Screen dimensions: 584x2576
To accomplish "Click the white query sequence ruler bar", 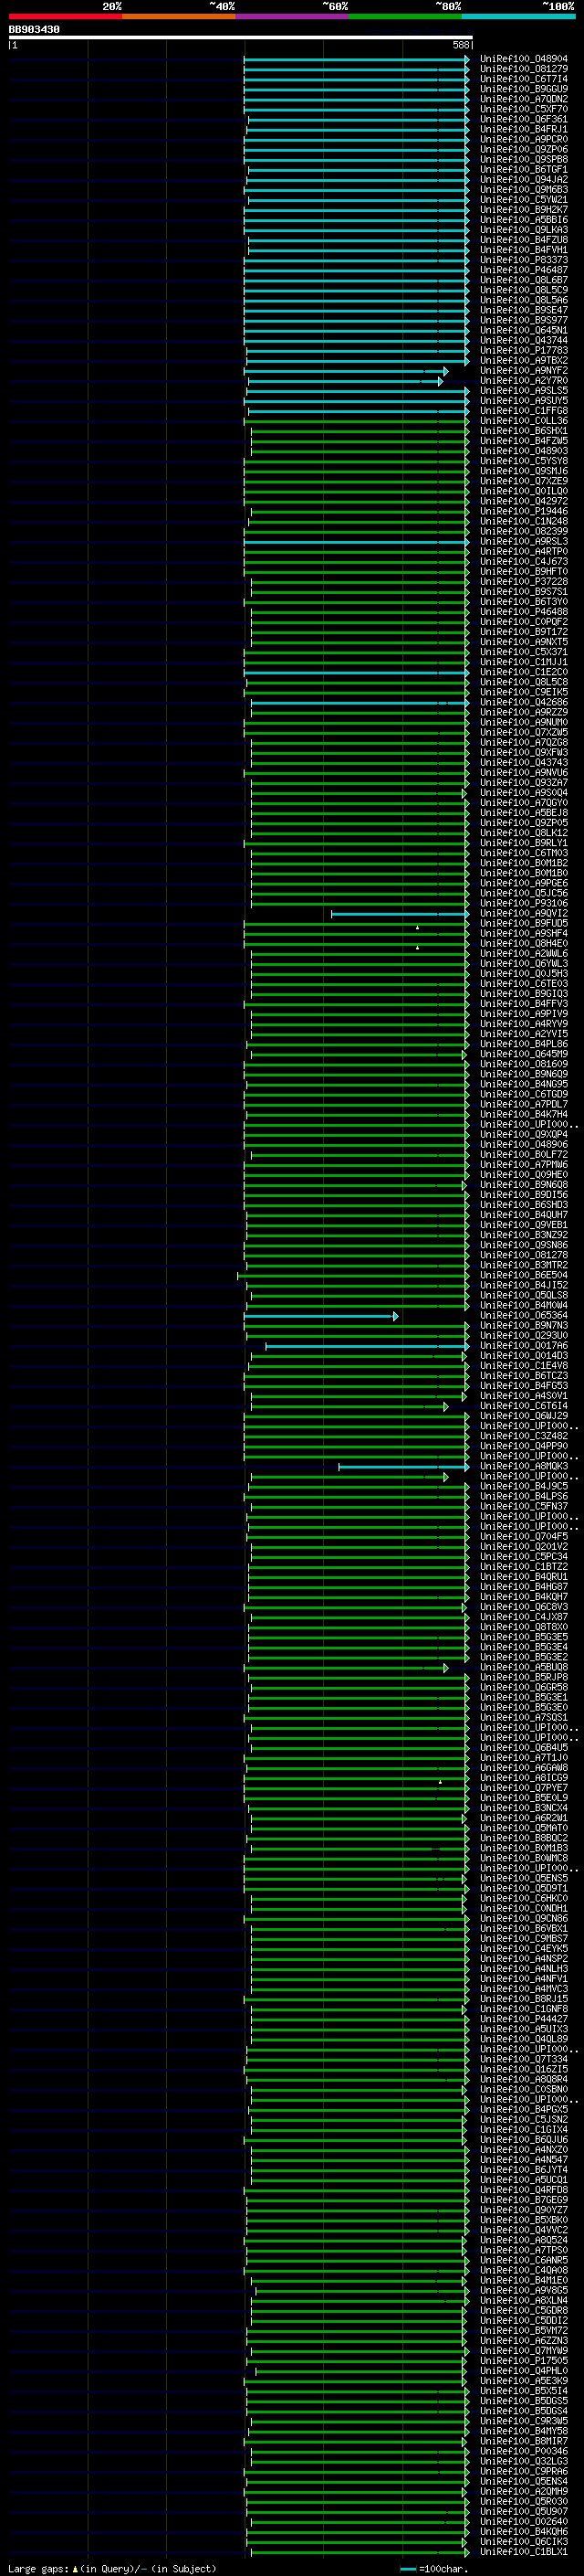I will point(241,38).
